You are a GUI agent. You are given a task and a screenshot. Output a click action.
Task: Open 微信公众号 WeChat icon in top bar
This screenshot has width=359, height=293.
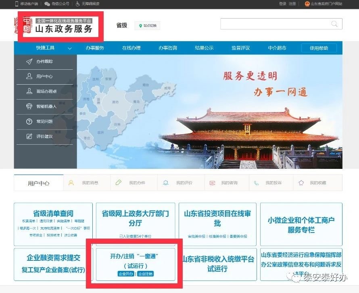click(48, 4)
